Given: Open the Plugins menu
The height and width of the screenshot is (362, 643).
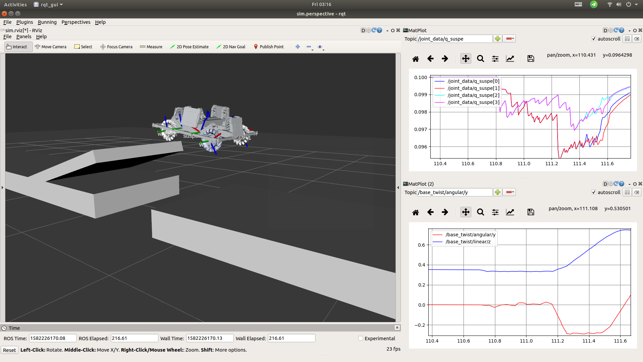Looking at the screenshot, I should (x=24, y=22).
